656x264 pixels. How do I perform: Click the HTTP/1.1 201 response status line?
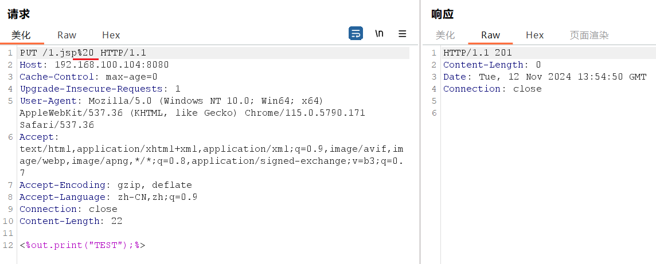pyautogui.click(x=477, y=53)
